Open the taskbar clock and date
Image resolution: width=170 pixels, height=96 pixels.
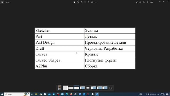click(x=162, y=94)
